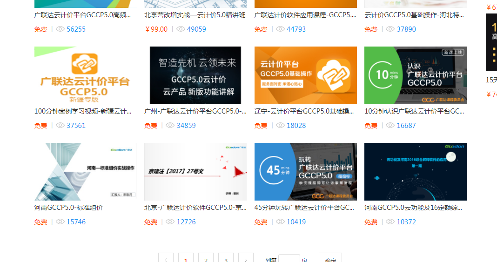
Task: Select page 1 in pagination
Action: (186, 258)
